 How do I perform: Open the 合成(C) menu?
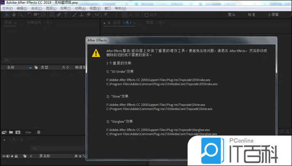point(37,8)
